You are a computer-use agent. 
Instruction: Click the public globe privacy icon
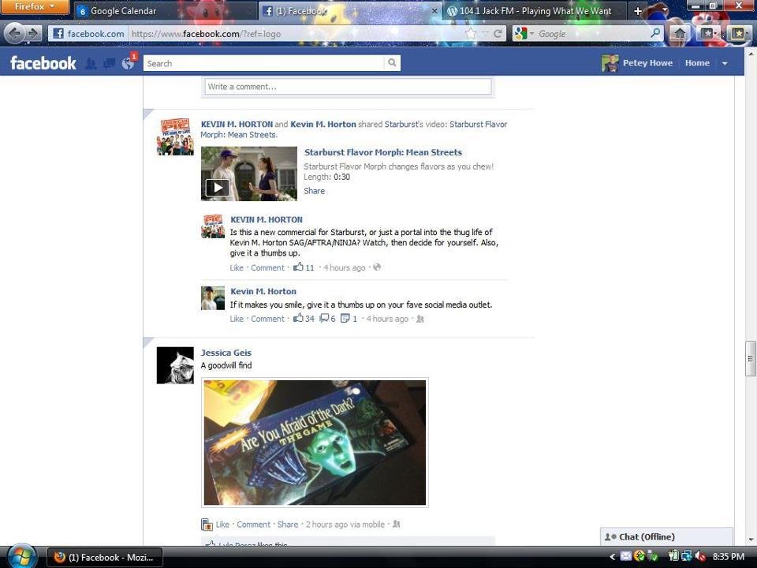(377, 267)
